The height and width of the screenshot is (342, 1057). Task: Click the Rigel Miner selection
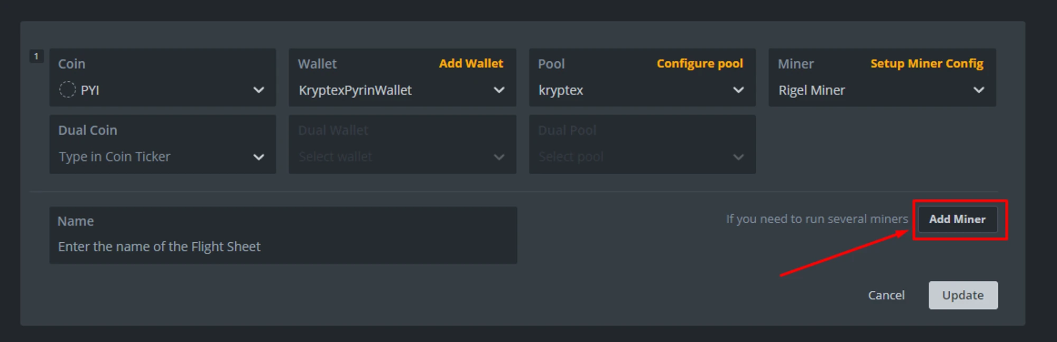point(812,90)
